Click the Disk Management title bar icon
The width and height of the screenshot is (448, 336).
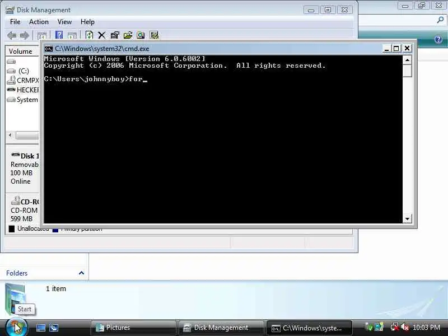(10, 10)
